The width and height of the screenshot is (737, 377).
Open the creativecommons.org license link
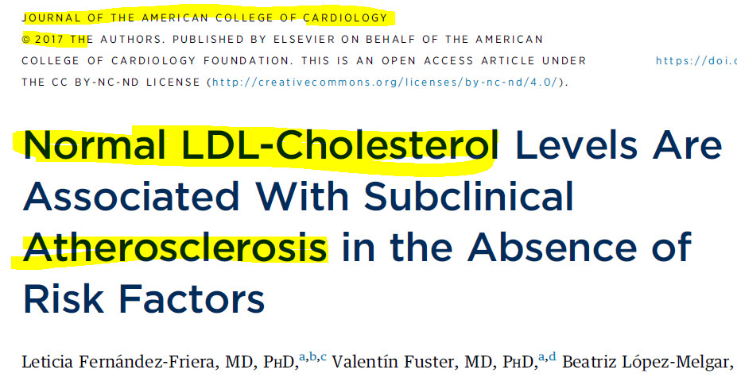tap(385, 83)
